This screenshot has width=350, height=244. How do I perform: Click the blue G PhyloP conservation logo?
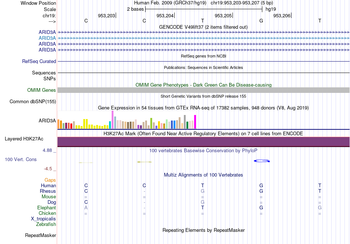pyautogui.click(x=262, y=161)
